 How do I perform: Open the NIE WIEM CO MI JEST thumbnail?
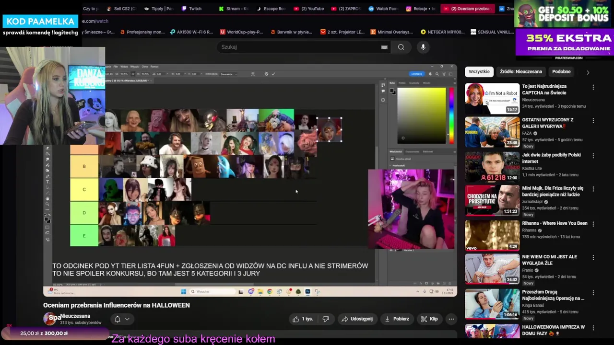click(492, 269)
